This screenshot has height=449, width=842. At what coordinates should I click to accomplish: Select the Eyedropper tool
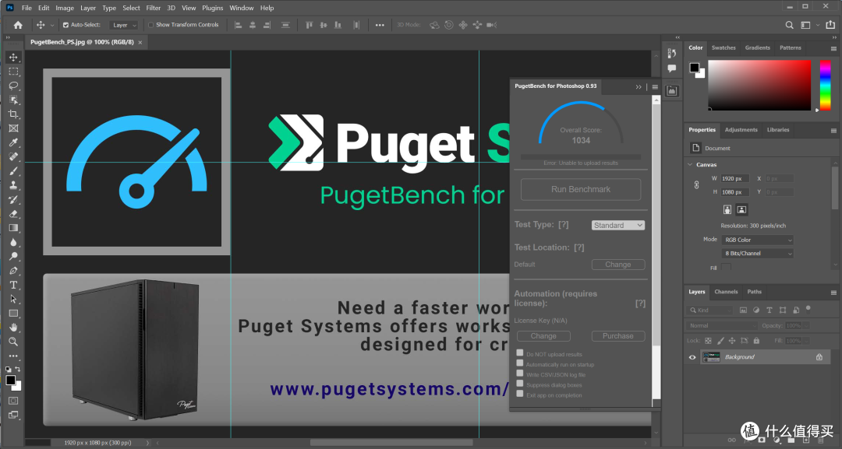13,142
